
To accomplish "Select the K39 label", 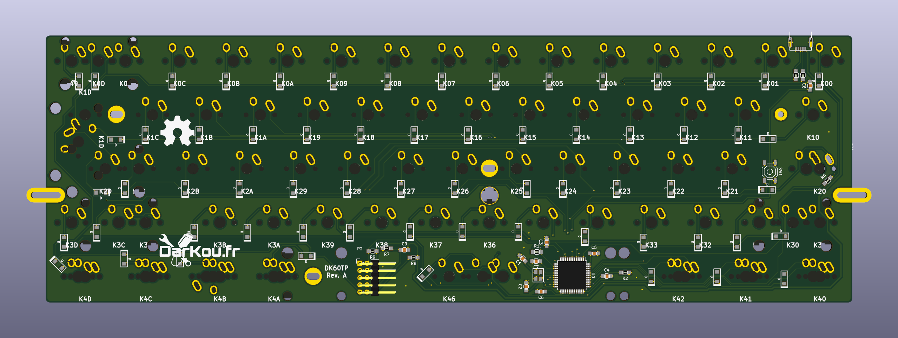I will point(328,245).
